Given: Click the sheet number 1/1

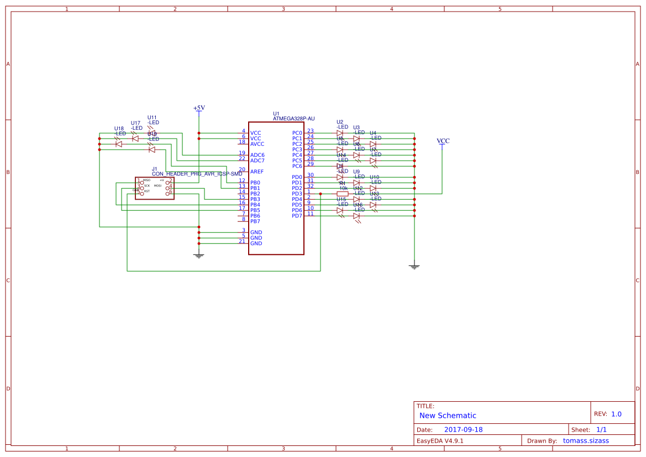Looking at the screenshot, I should pos(601,430).
